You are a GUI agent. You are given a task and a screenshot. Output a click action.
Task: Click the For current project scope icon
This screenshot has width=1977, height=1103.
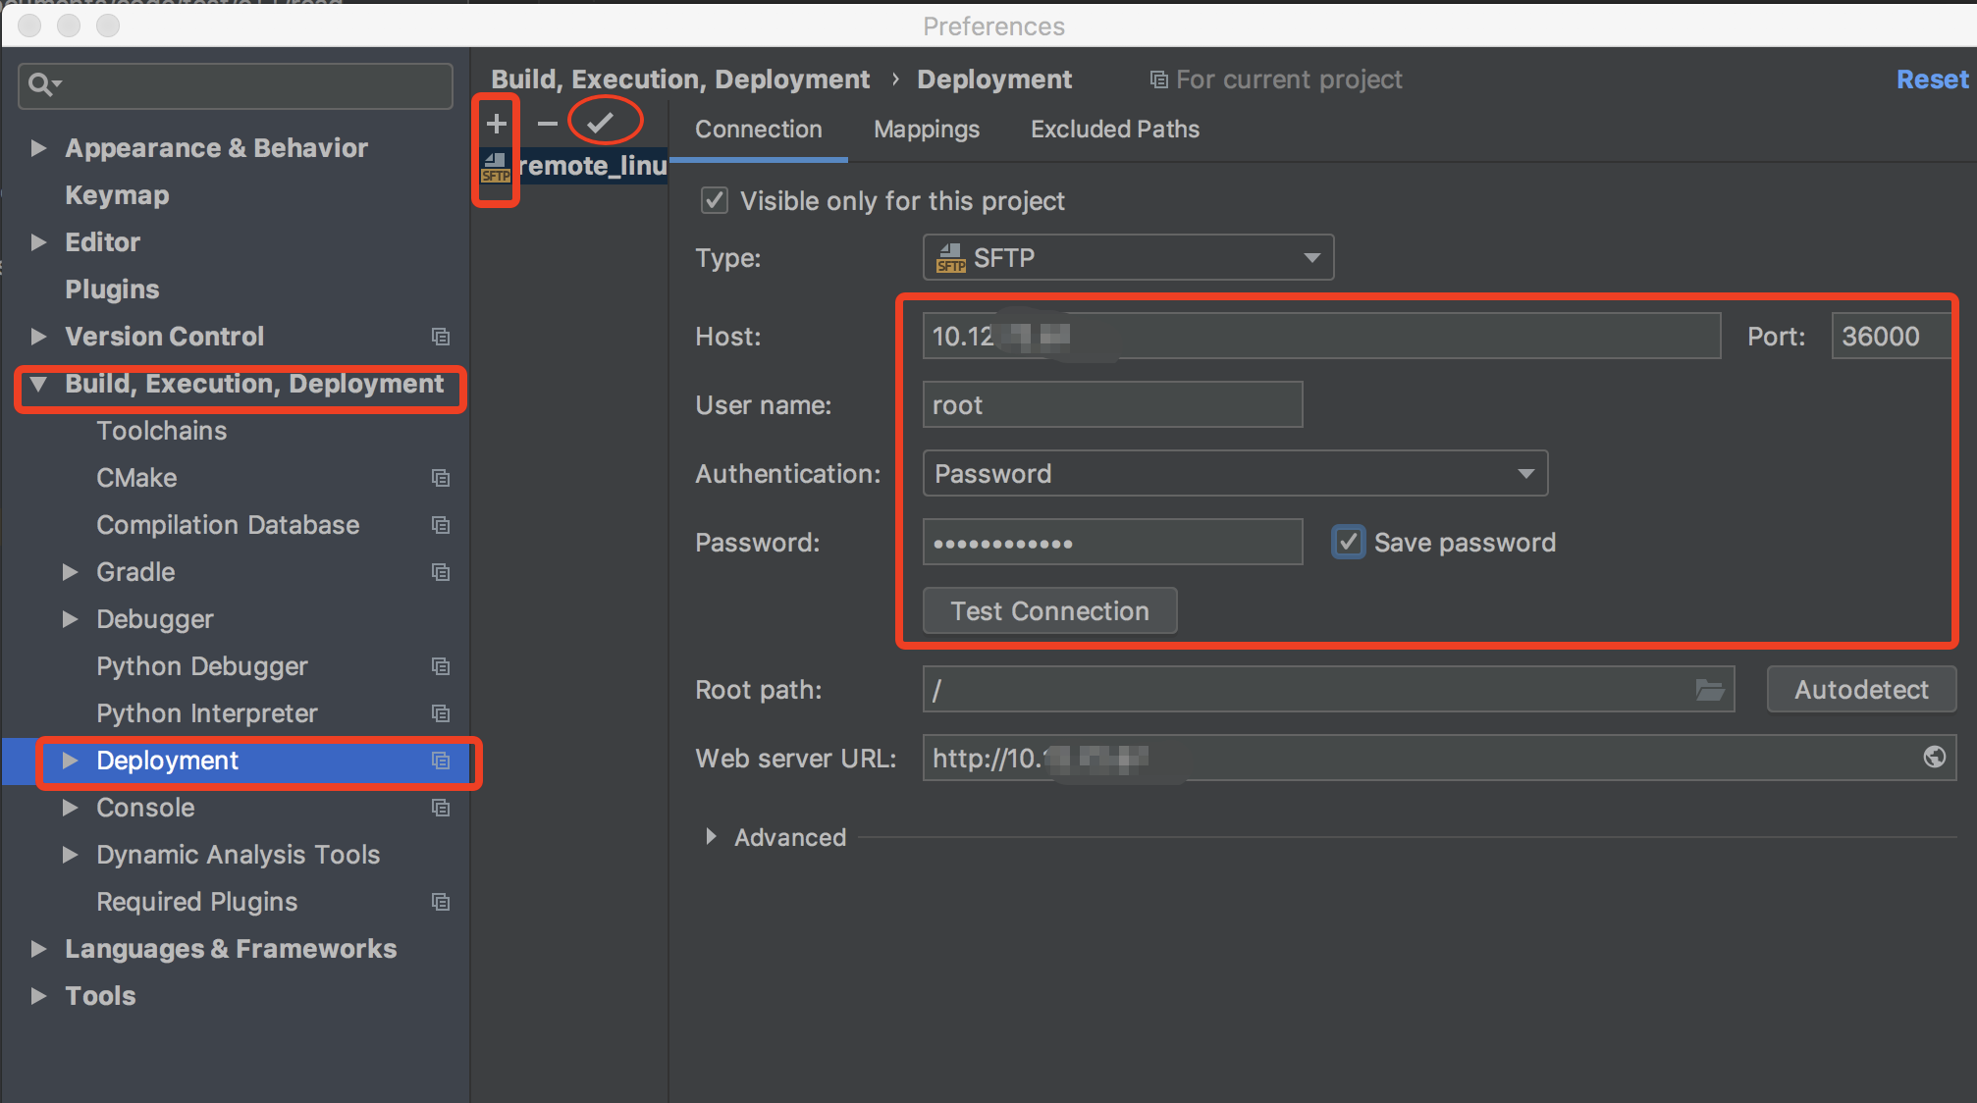[1159, 79]
